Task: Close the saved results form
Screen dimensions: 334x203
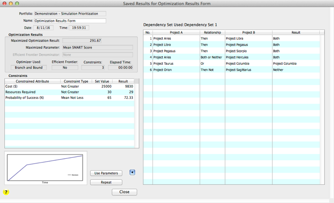Action: pyautogui.click(x=124, y=192)
